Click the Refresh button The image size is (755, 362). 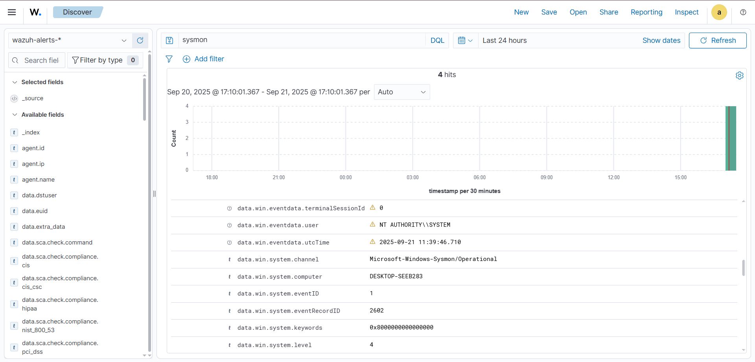(x=717, y=40)
